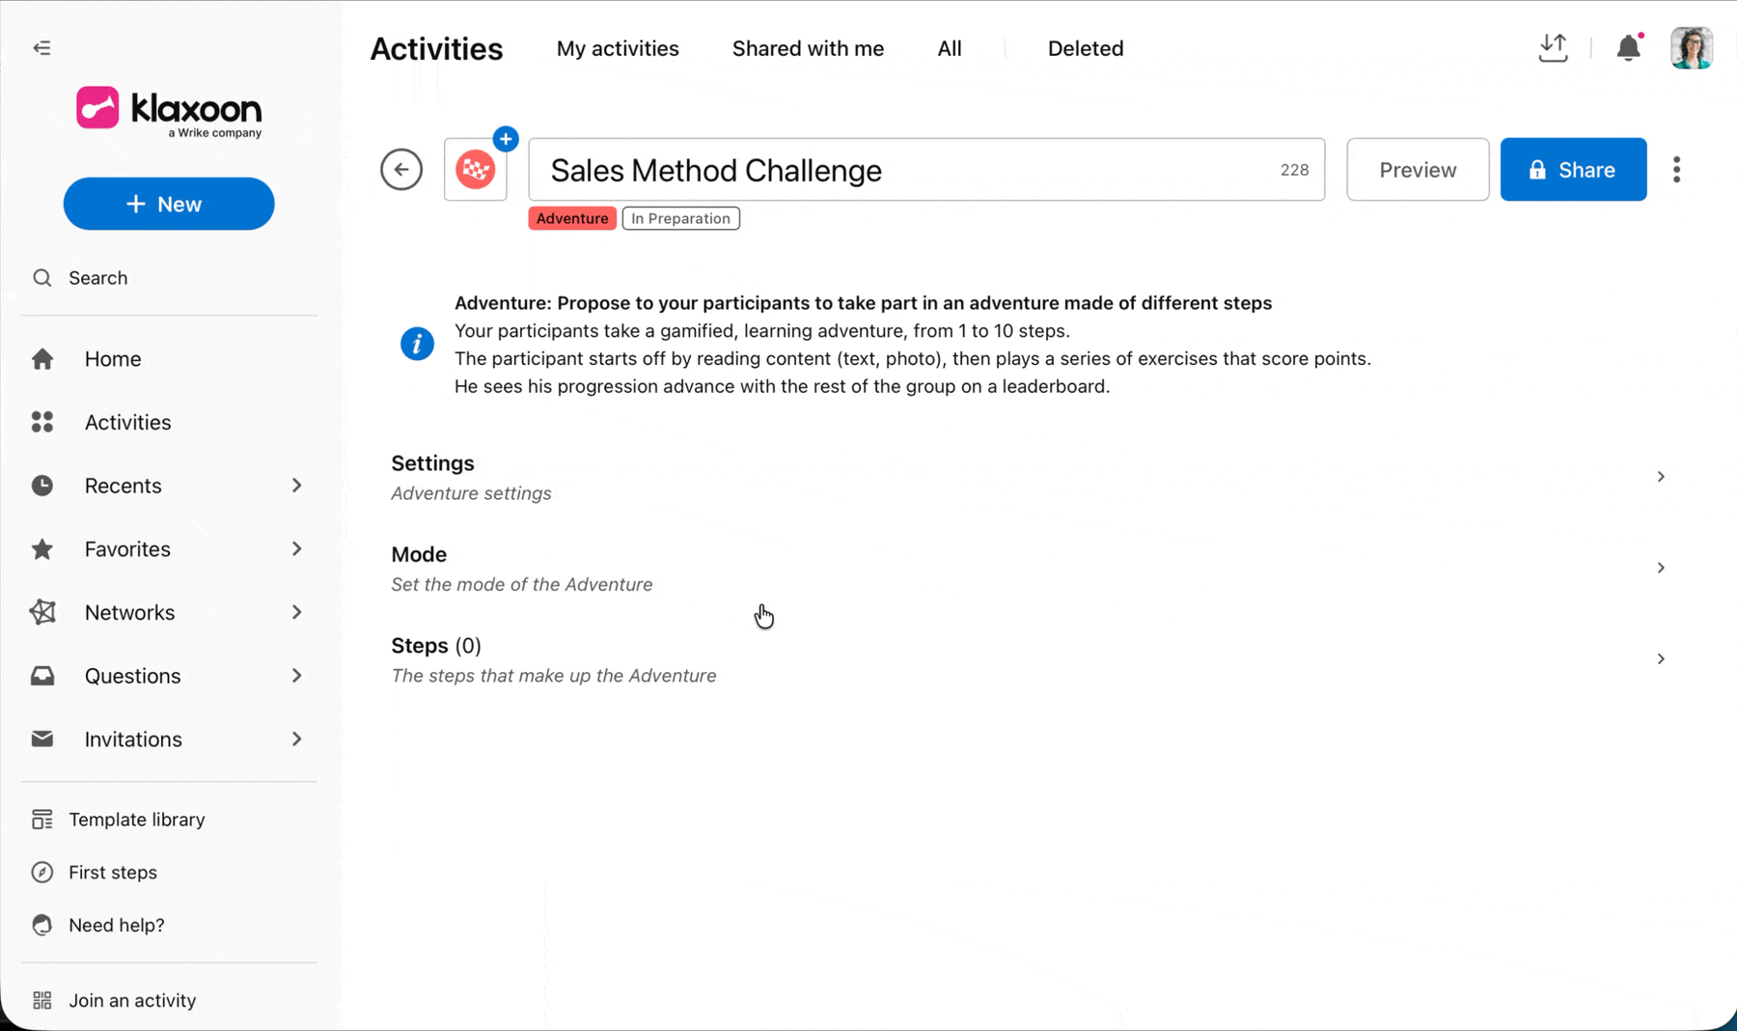Image resolution: width=1737 pixels, height=1031 pixels.
Task: Click the 228 character counter
Action: pyautogui.click(x=1294, y=170)
